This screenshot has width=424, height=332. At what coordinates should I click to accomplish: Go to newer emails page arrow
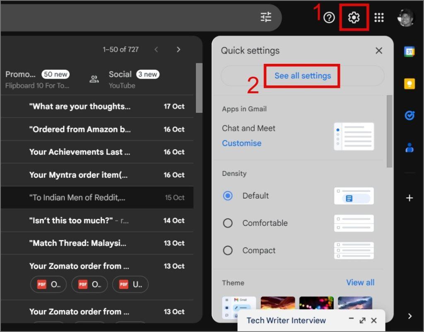coord(156,49)
